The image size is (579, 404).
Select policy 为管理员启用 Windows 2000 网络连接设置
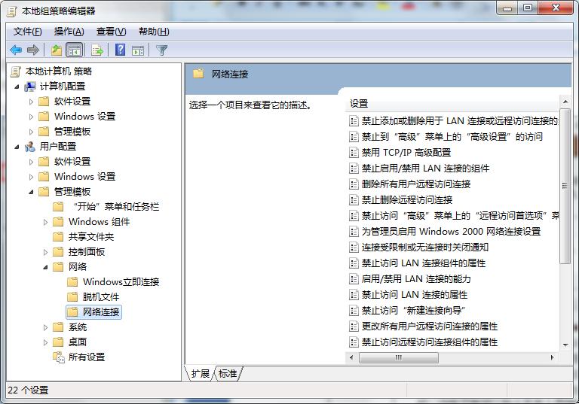[x=452, y=232]
